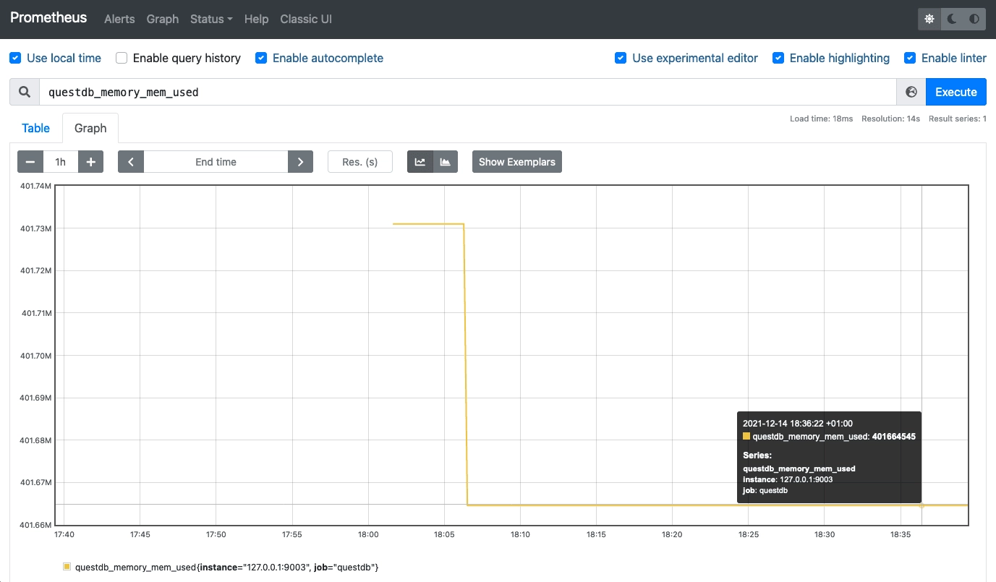The image size is (996, 582).
Task: Disable the Use local time checkbox
Action: [15, 58]
